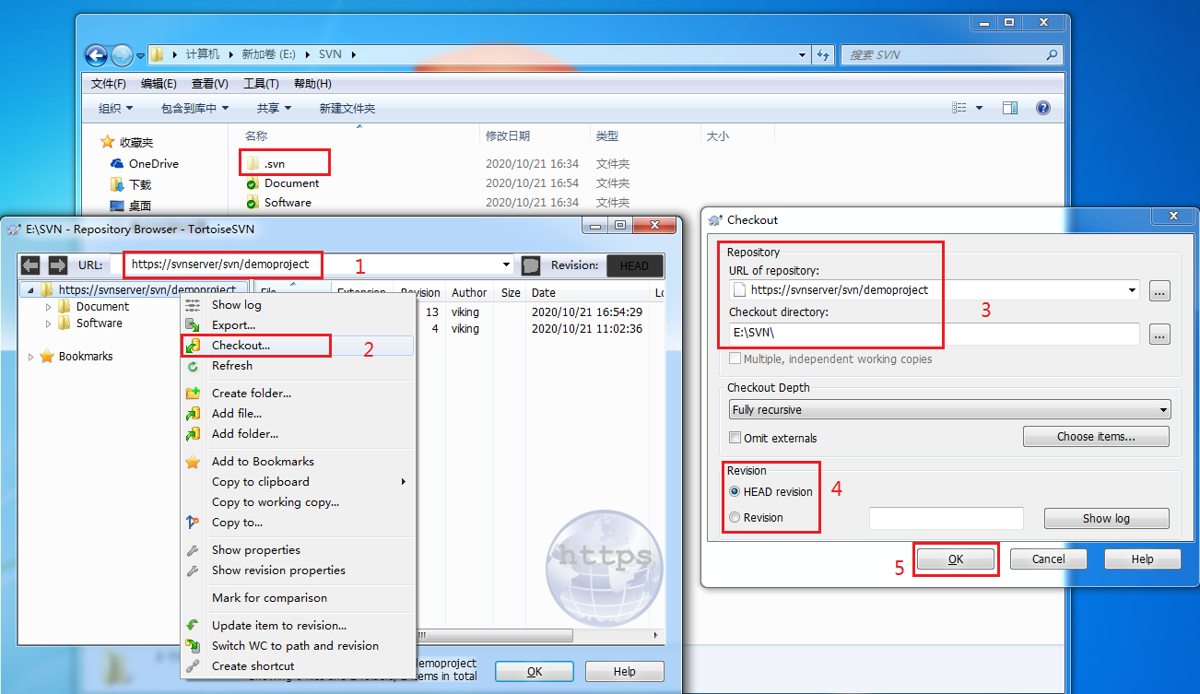Image resolution: width=1200 pixels, height=694 pixels.
Task: Click the Update item to revision icon
Action: pos(193,626)
